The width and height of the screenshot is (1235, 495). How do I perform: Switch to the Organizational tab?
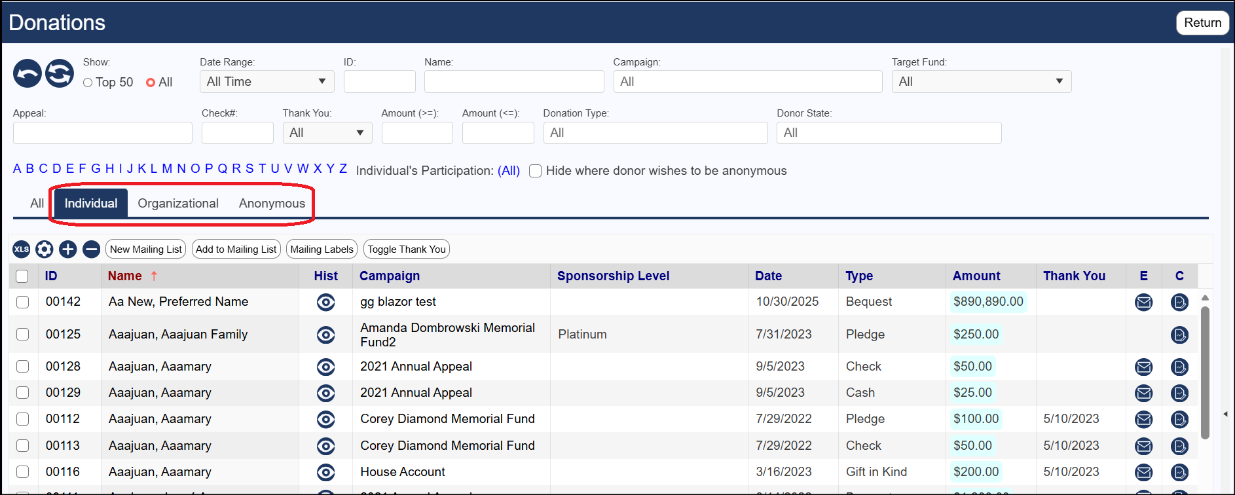click(x=178, y=204)
